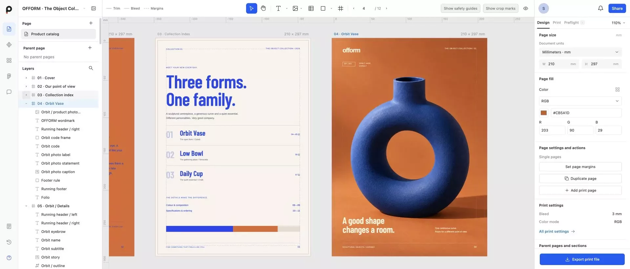Toggle Show crop marks

tap(500, 9)
